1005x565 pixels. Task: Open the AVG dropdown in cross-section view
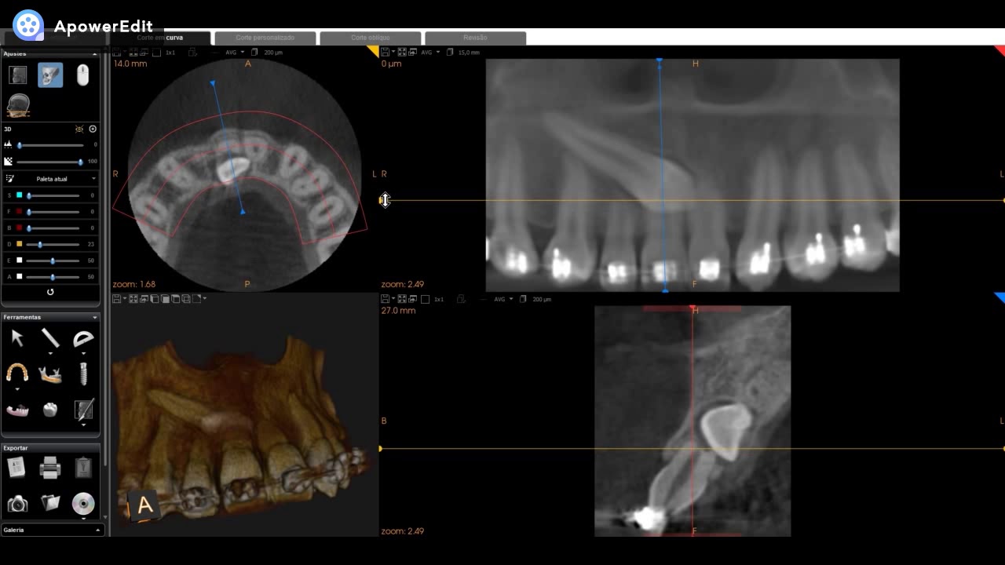point(503,299)
